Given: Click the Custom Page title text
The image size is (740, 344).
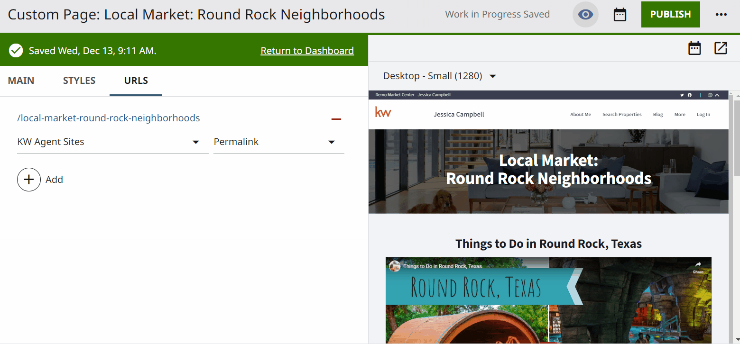Looking at the screenshot, I should (196, 15).
